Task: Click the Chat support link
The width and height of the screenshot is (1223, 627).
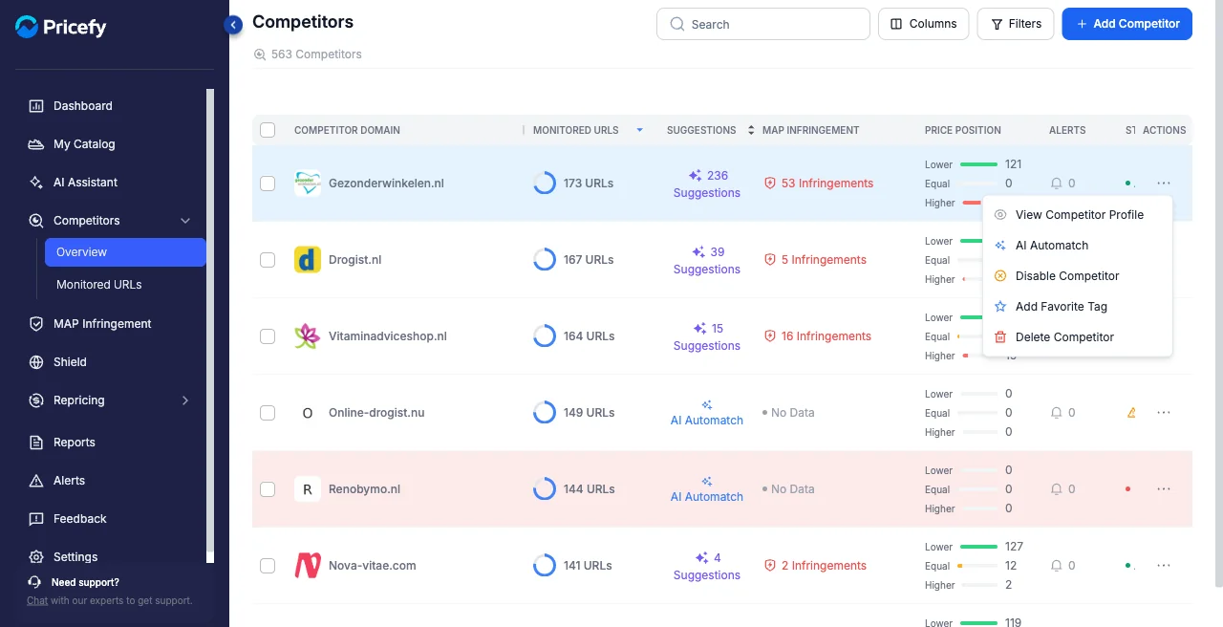Action: pyautogui.click(x=37, y=600)
